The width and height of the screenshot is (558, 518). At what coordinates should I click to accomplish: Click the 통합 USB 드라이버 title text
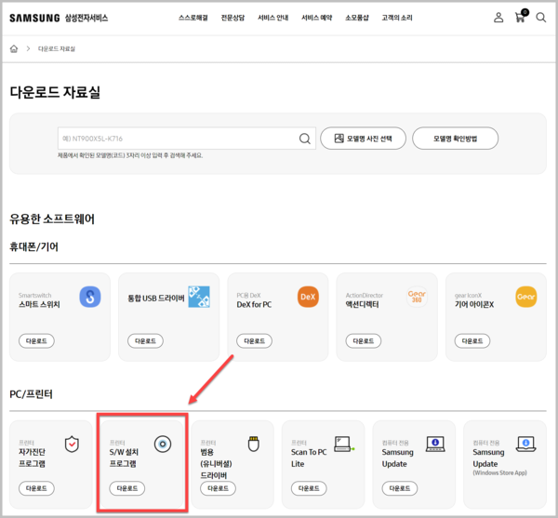click(156, 299)
